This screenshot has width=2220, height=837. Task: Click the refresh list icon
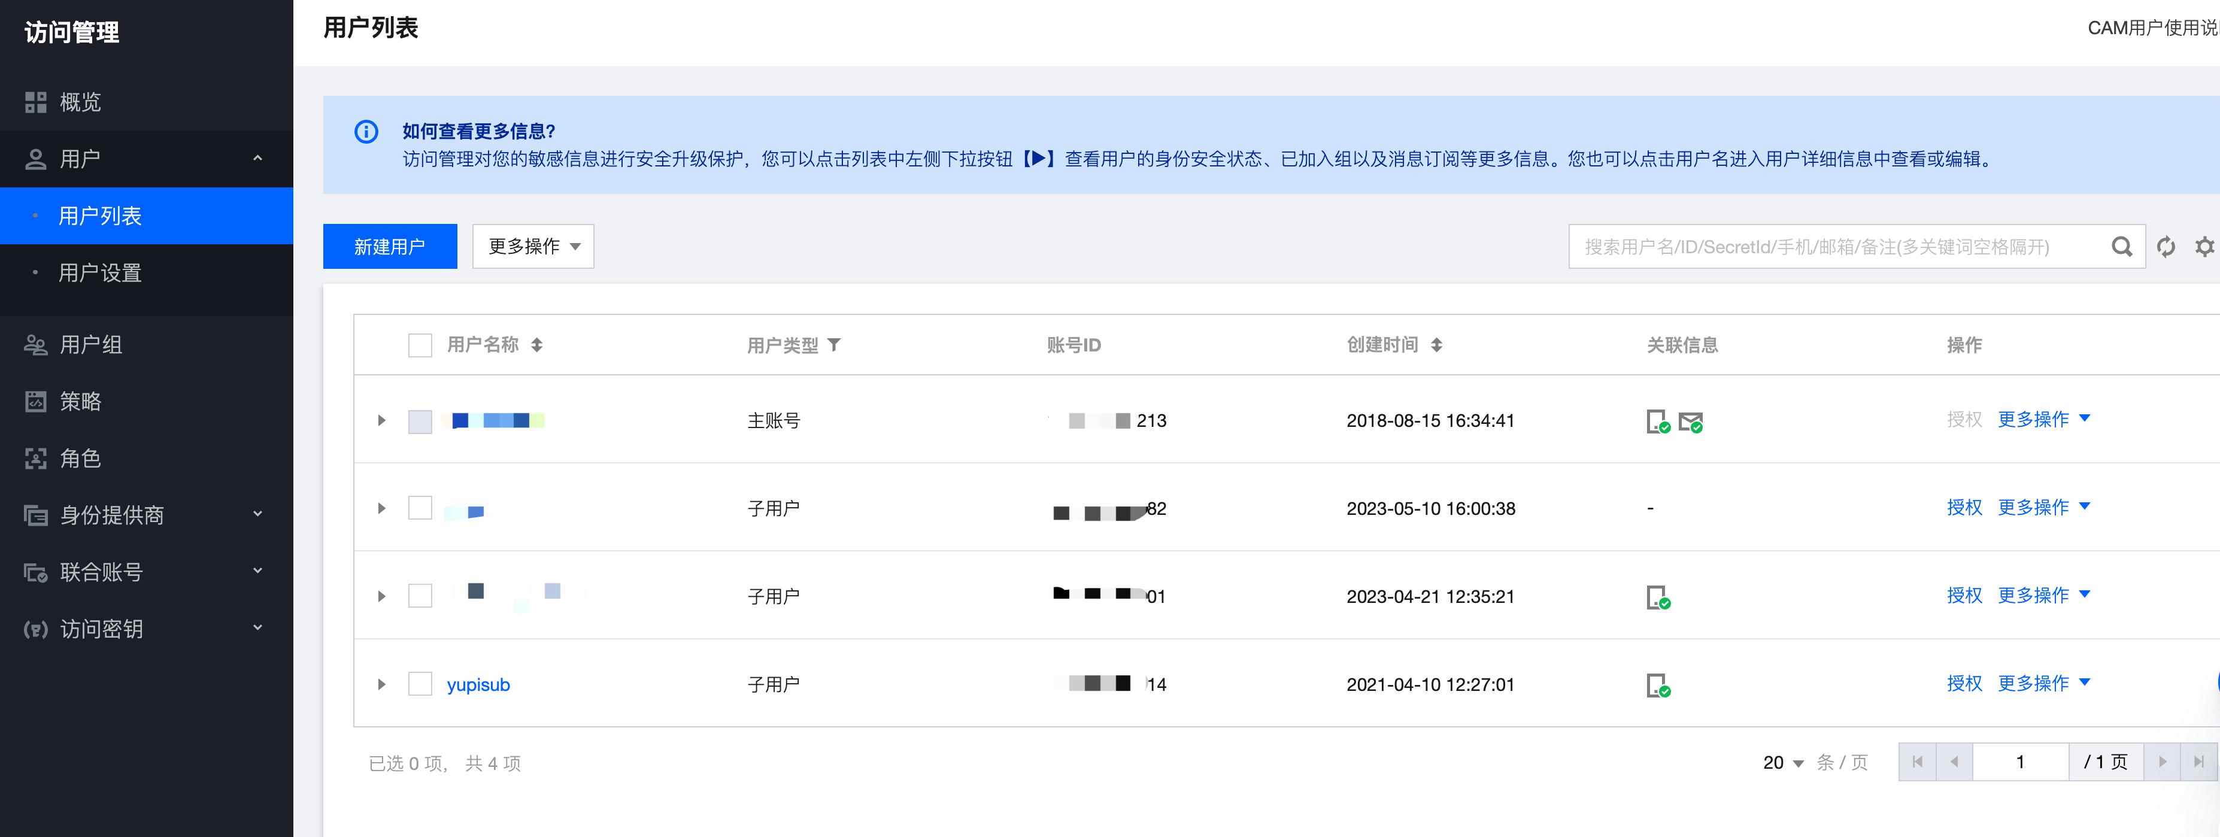(x=2166, y=247)
